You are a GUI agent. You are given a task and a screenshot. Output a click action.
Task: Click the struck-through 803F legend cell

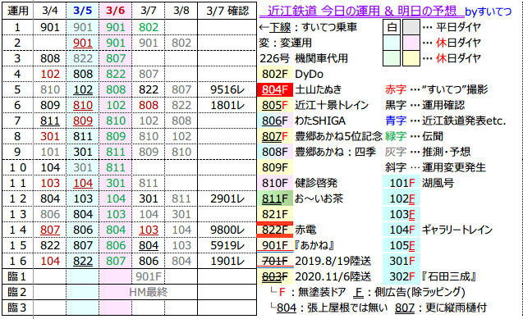275,276
